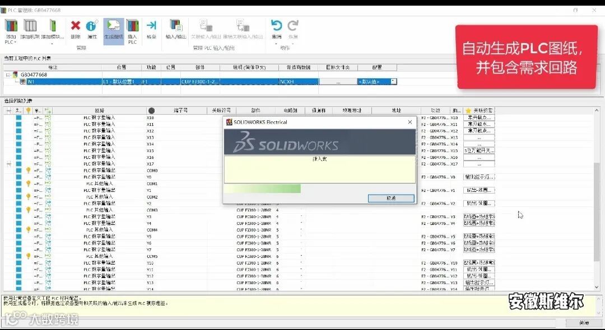Open 属性 properties info icon
605x330 pixels.
(92, 26)
